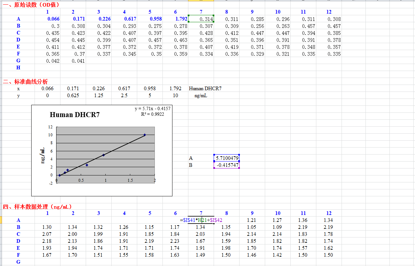This screenshot has width=415, height=266.
Task: Click the section header 四、样本数据处理（ng/mL）
Action: click(x=38, y=207)
